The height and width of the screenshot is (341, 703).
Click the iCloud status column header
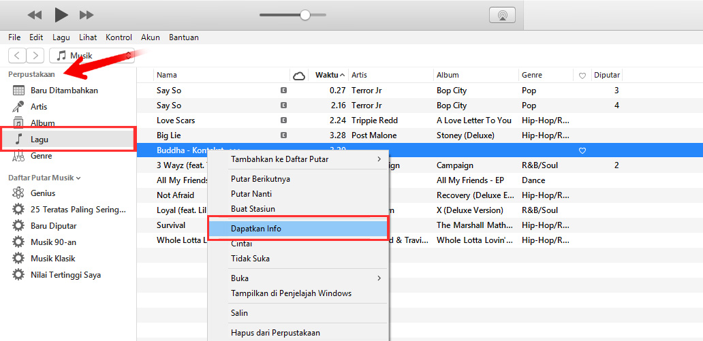tap(299, 76)
